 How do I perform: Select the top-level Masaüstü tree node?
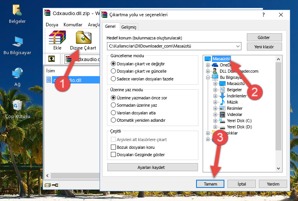pos(221,59)
